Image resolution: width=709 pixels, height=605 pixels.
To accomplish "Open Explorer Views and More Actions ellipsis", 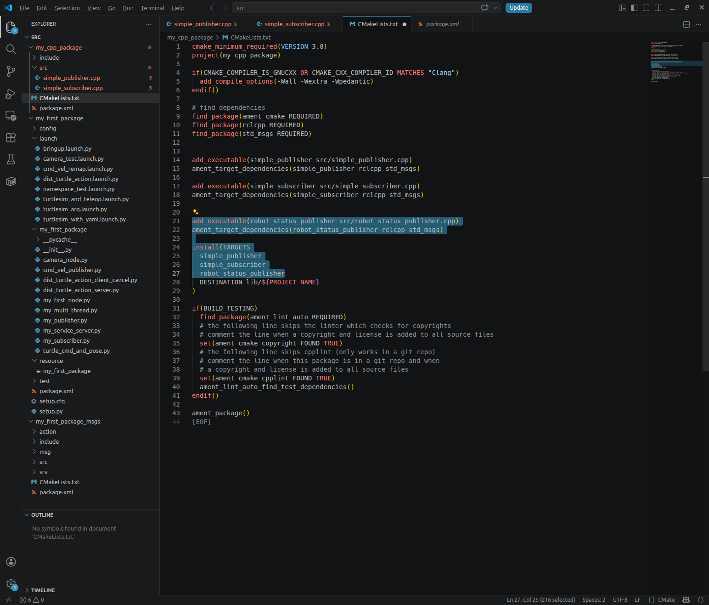I will (x=148, y=24).
